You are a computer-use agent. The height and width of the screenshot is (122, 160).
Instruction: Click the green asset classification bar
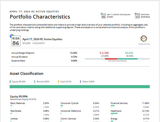coord(80,87)
